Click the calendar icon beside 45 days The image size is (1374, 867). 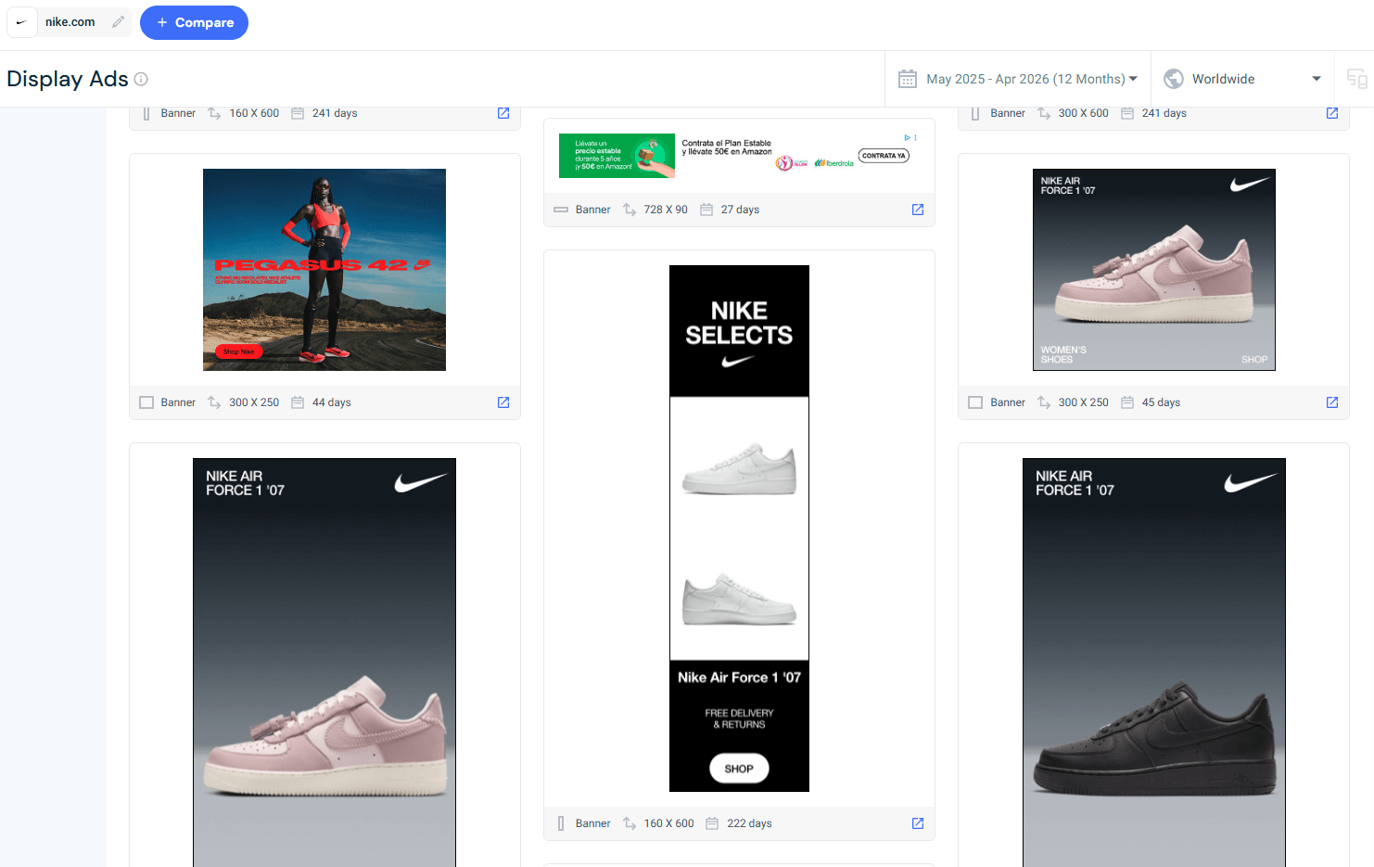[1127, 402]
